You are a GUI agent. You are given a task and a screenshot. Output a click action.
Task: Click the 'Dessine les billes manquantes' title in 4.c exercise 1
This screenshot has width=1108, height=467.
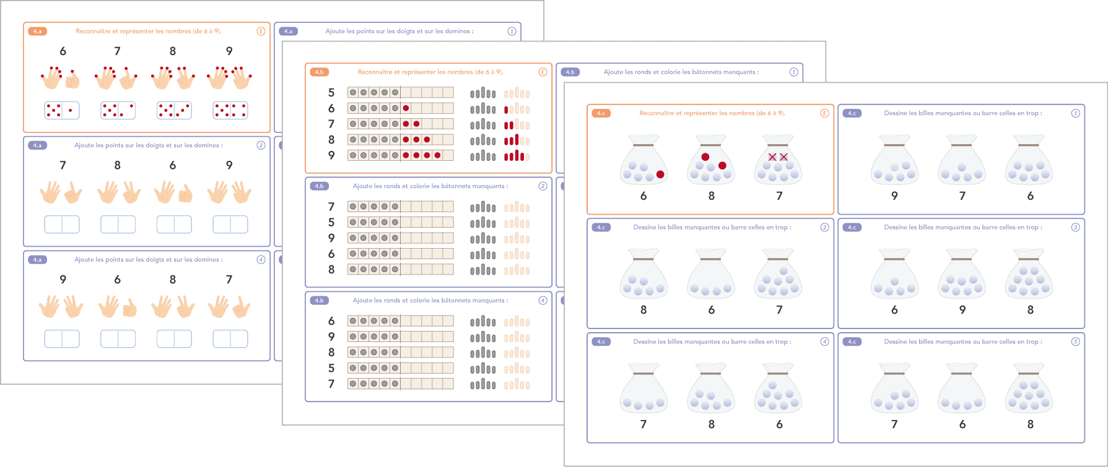(963, 113)
